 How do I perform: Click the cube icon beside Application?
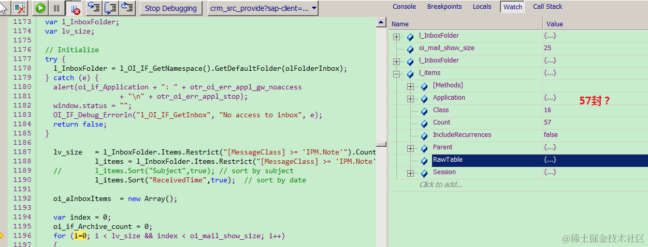tap(424, 99)
